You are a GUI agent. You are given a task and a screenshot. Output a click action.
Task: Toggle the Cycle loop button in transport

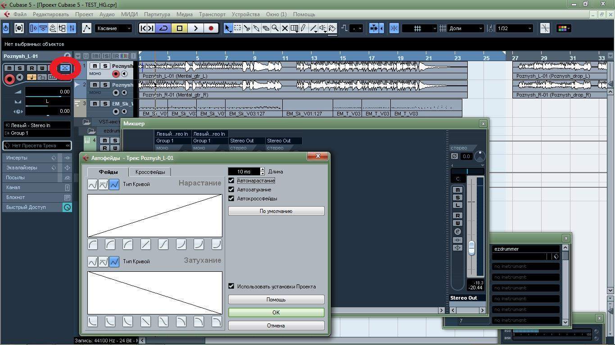163,28
